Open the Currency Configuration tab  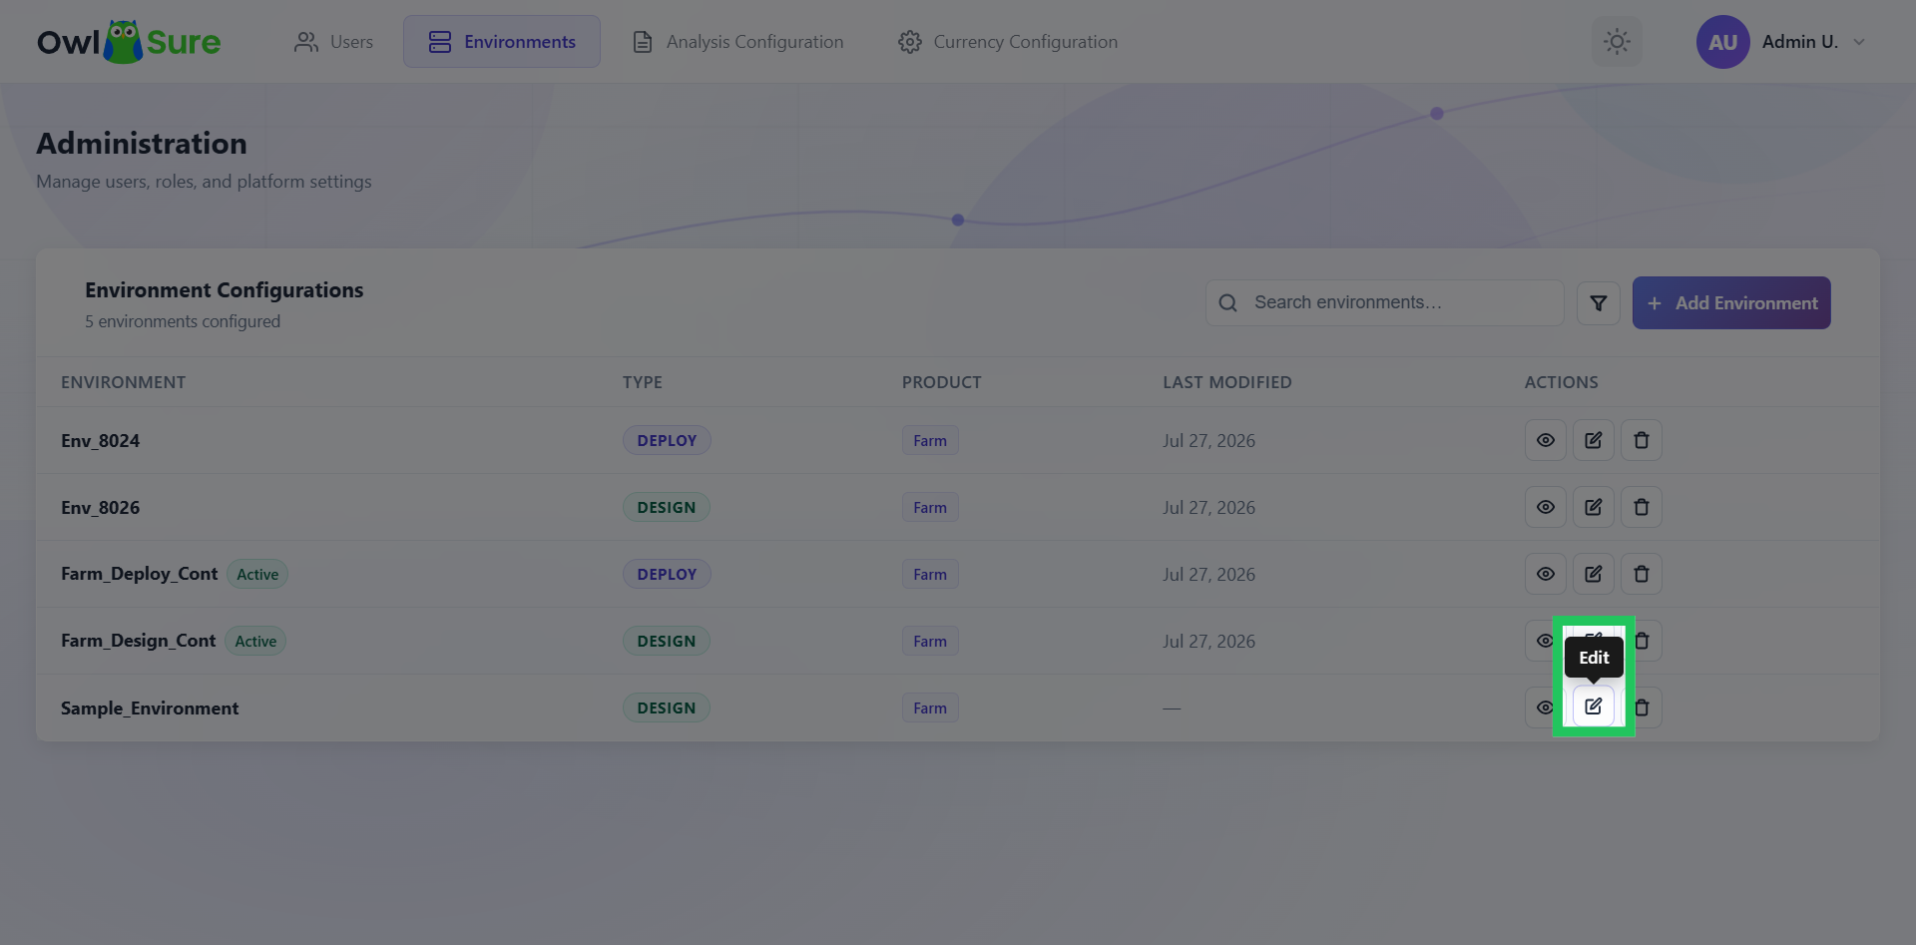pos(1008,42)
